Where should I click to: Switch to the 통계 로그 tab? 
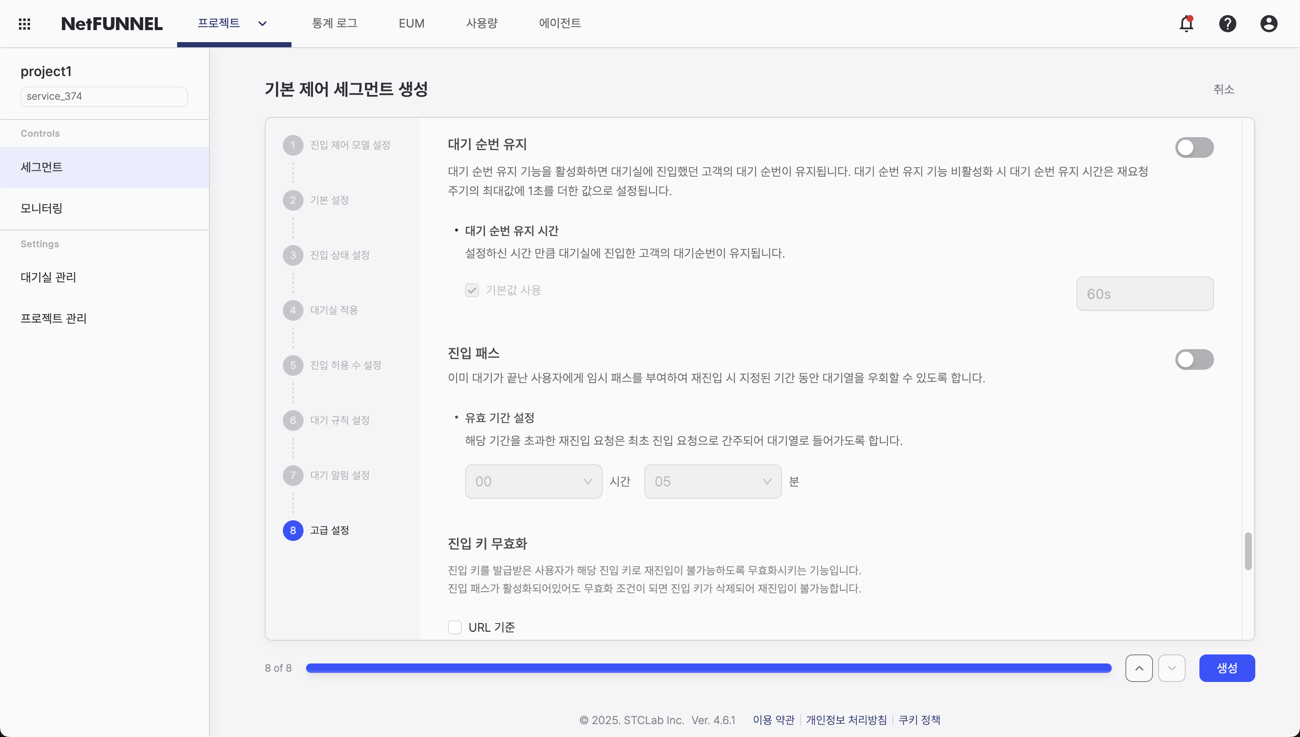[334, 23]
